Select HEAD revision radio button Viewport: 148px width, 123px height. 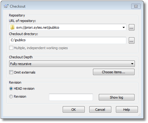point(11,89)
